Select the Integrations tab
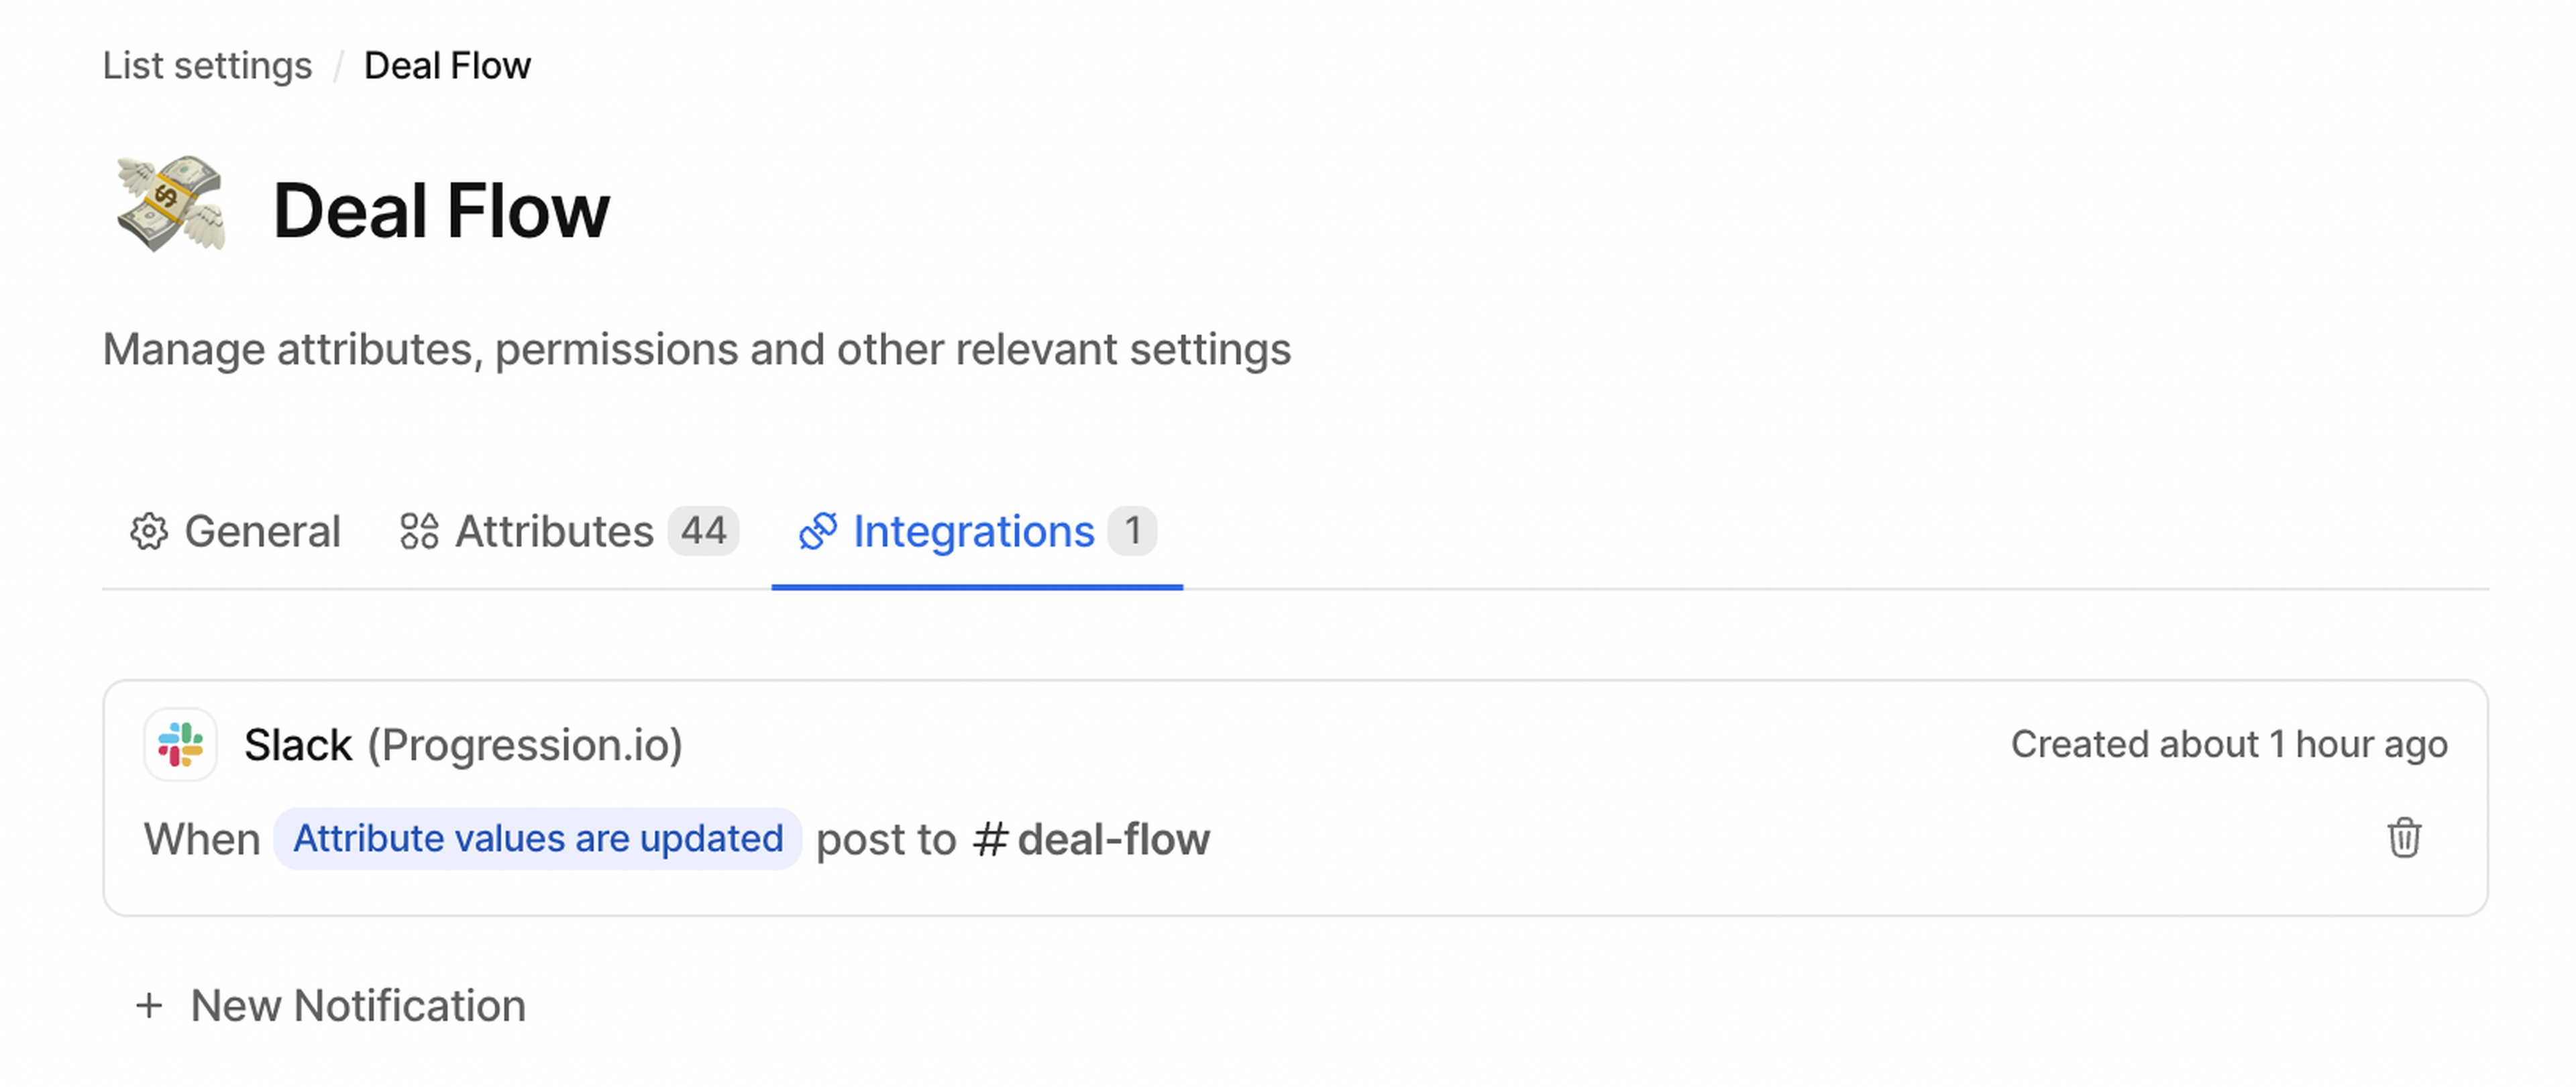 (x=973, y=532)
